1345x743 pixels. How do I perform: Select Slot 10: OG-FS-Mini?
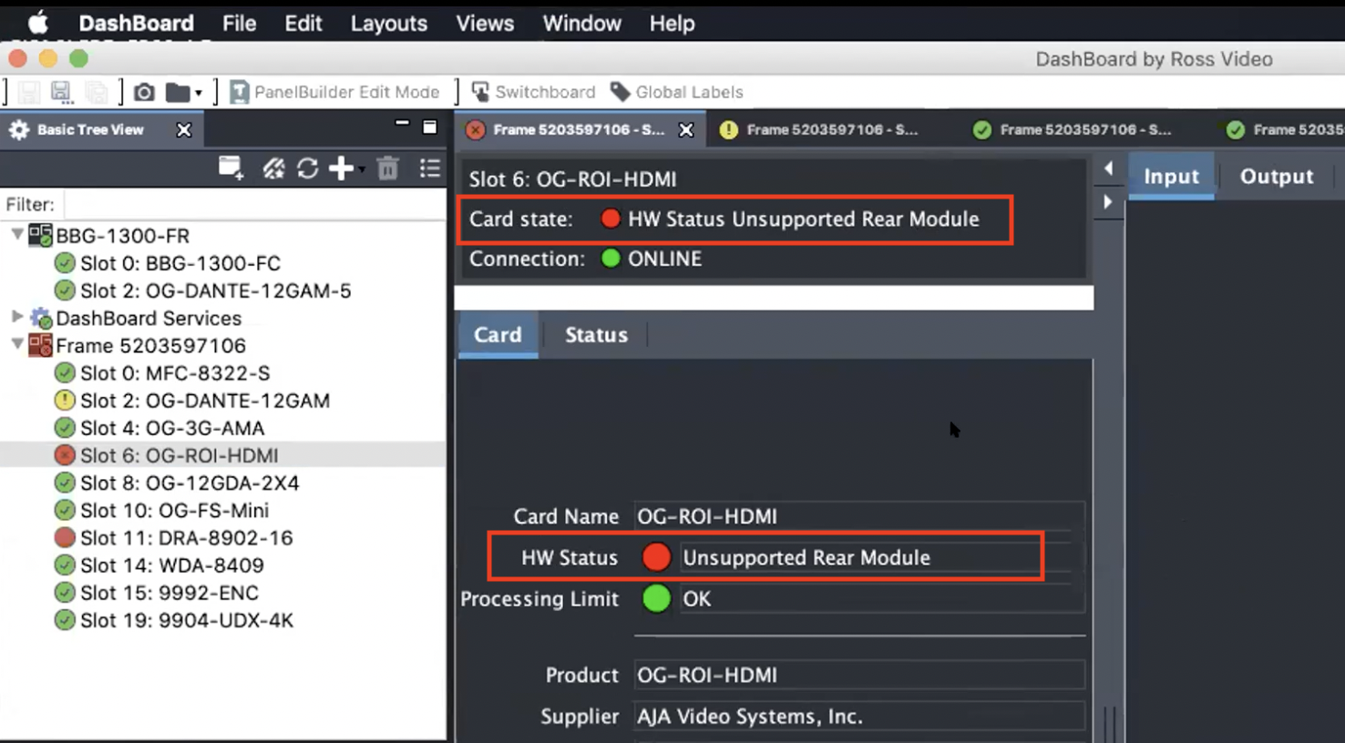174,510
